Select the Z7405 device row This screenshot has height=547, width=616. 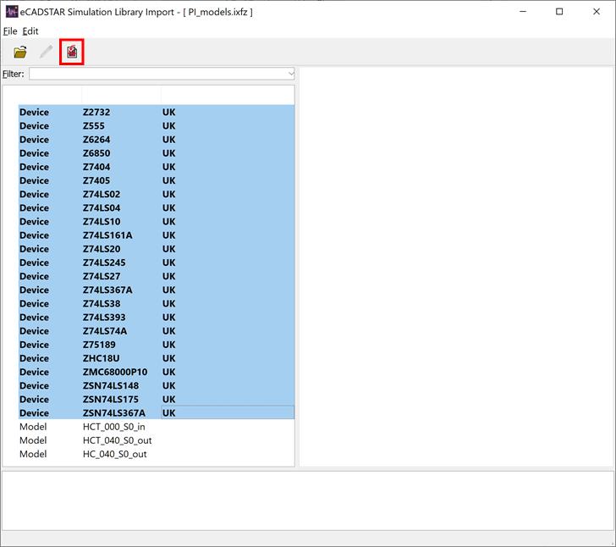157,180
